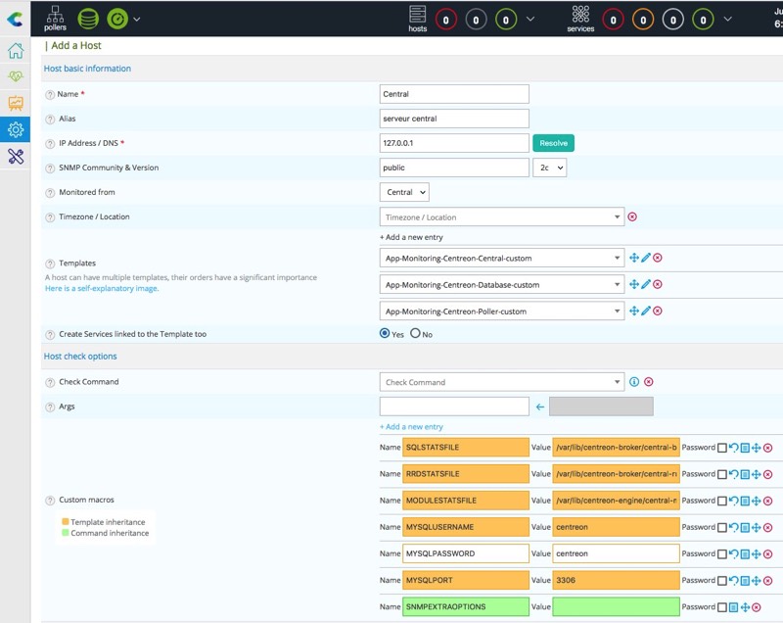Image resolution: width=783 pixels, height=623 pixels.
Task: Tick the Password checkbox for MYSQLUSERNAME macro
Action: tap(722, 528)
